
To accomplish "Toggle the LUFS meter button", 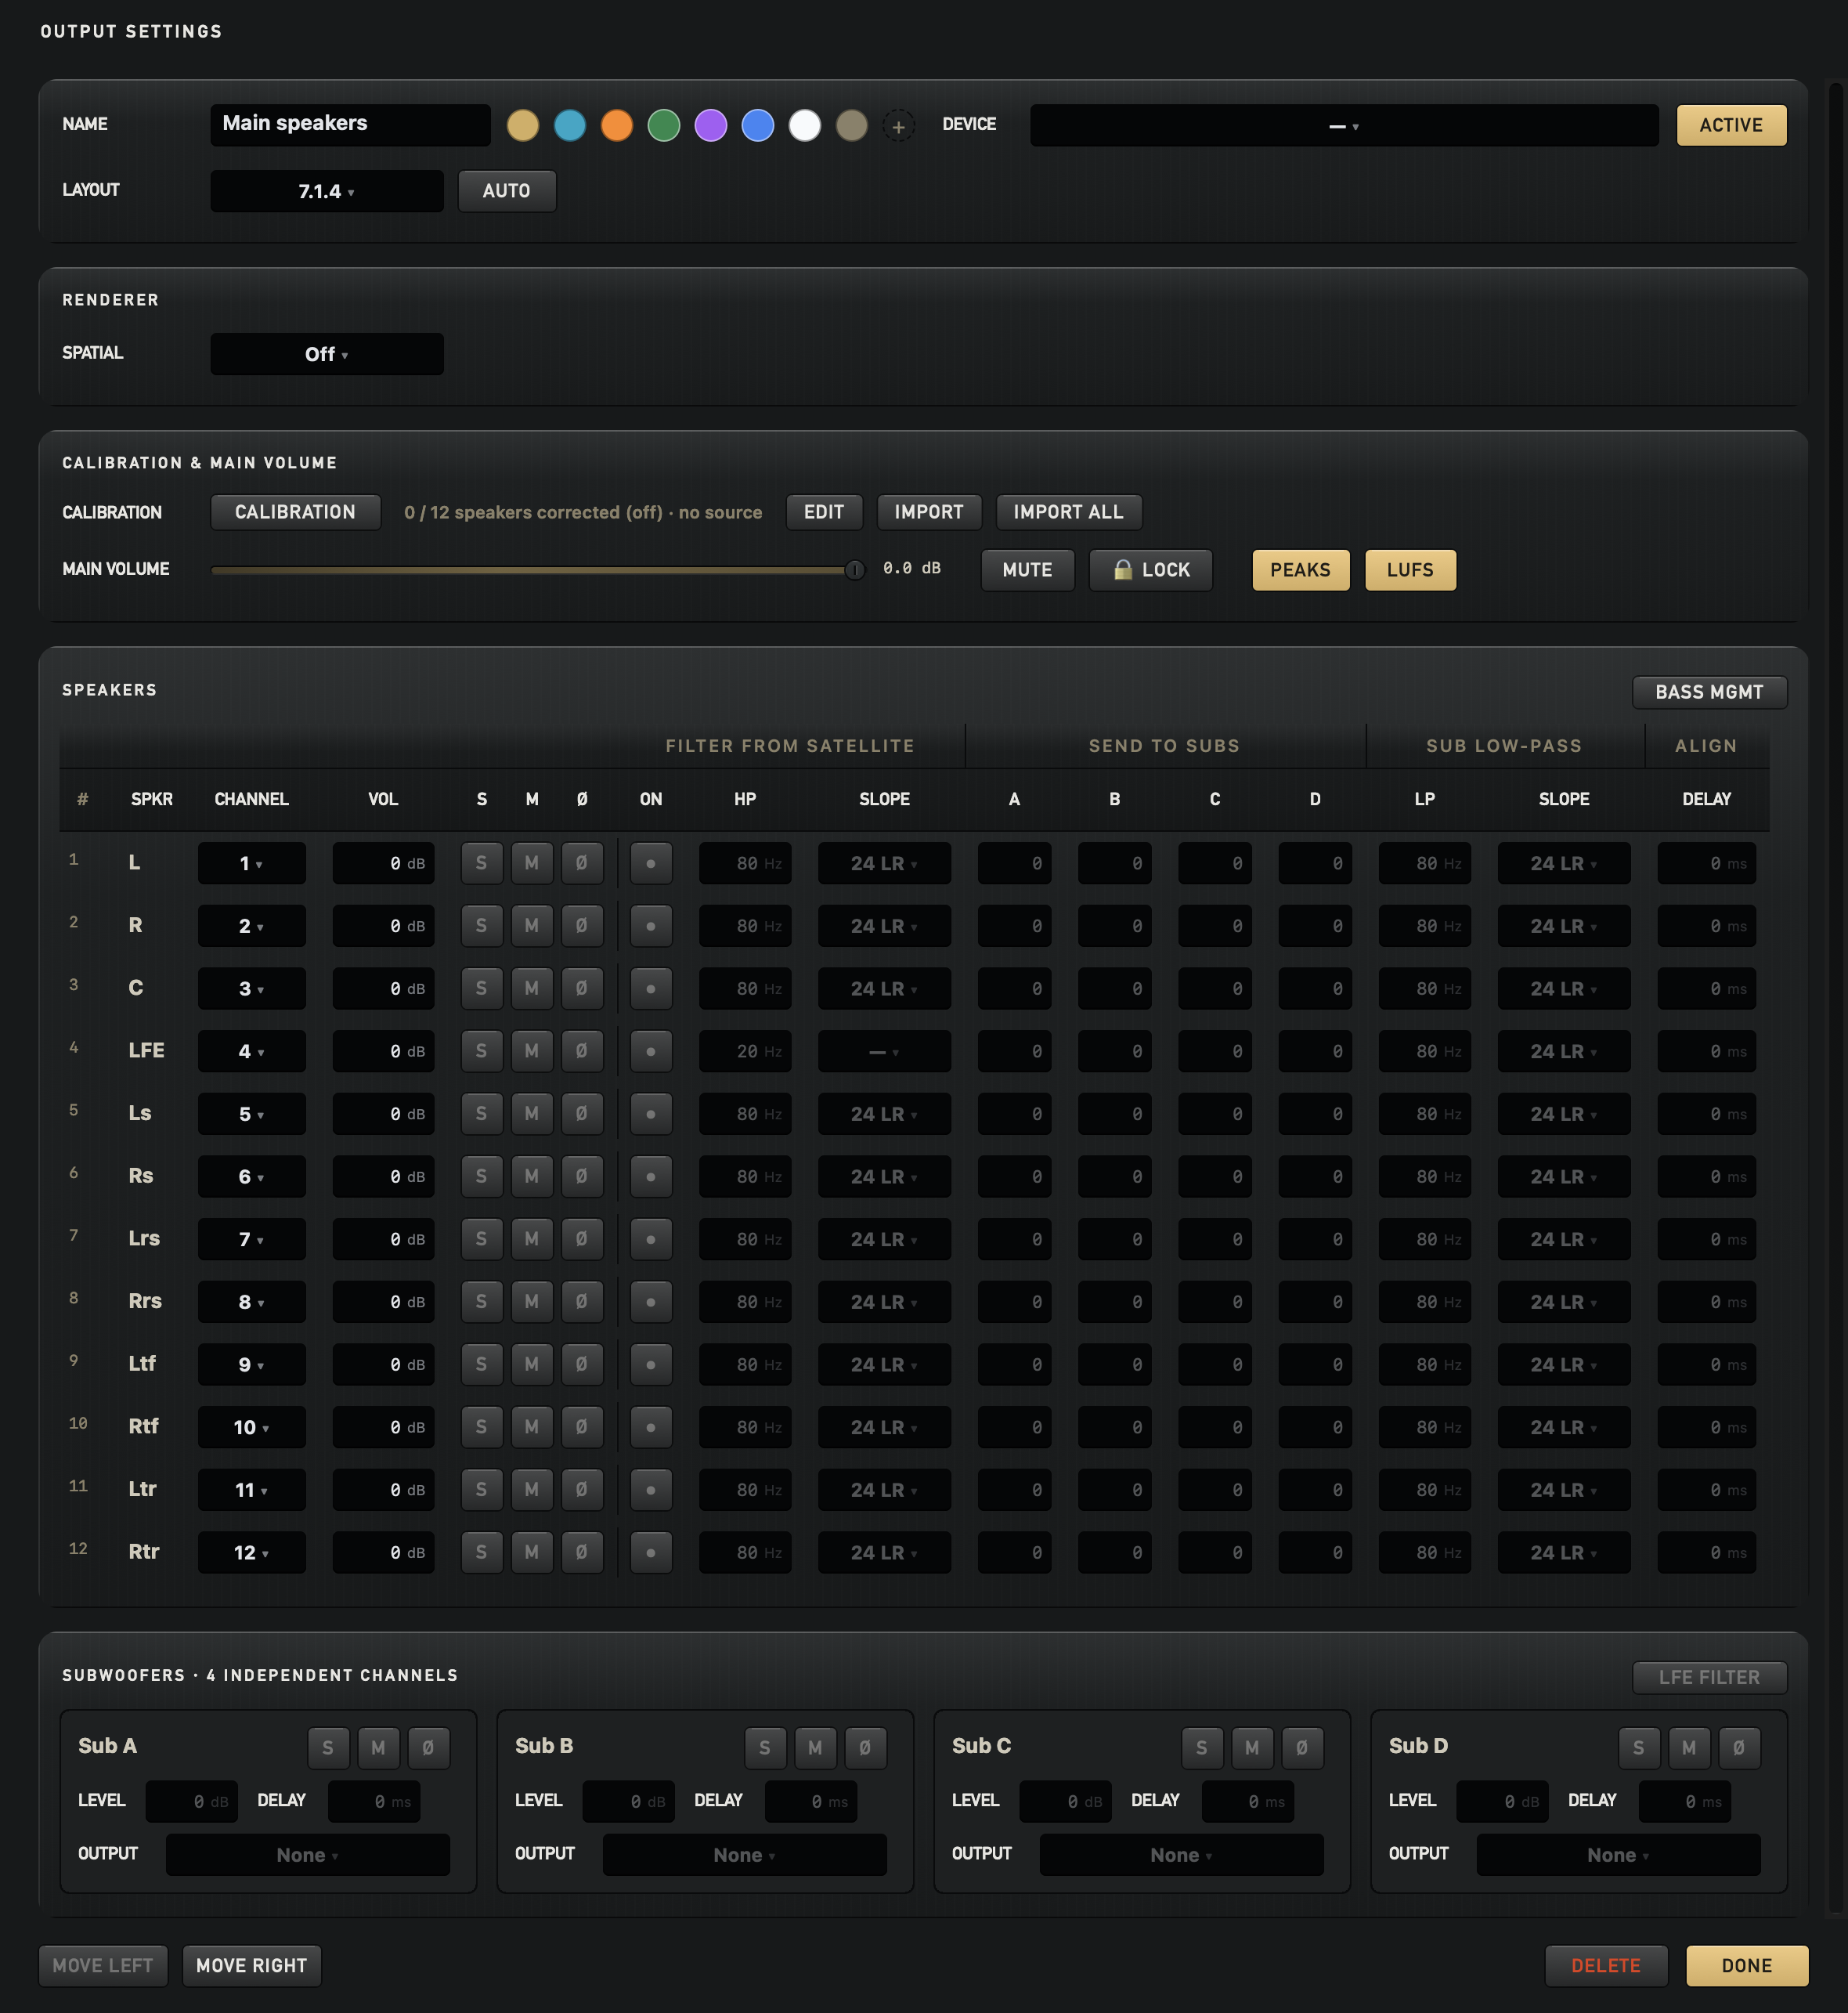I will pyautogui.click(x=1410, y=570).
